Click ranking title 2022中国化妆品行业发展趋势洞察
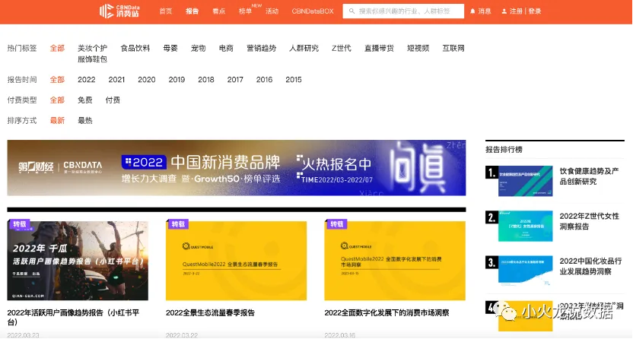Viewport: 633px width, 339px height. point(590,266)
